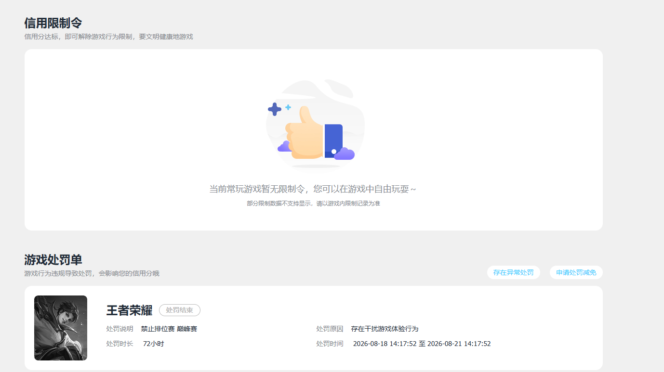Viewport: 664px width, 372px height.
Task: Click the 信用限制令 heading
Action: point(53,23)
